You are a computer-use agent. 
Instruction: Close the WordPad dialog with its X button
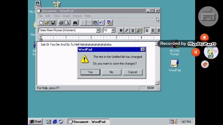[x=143, y=49]
